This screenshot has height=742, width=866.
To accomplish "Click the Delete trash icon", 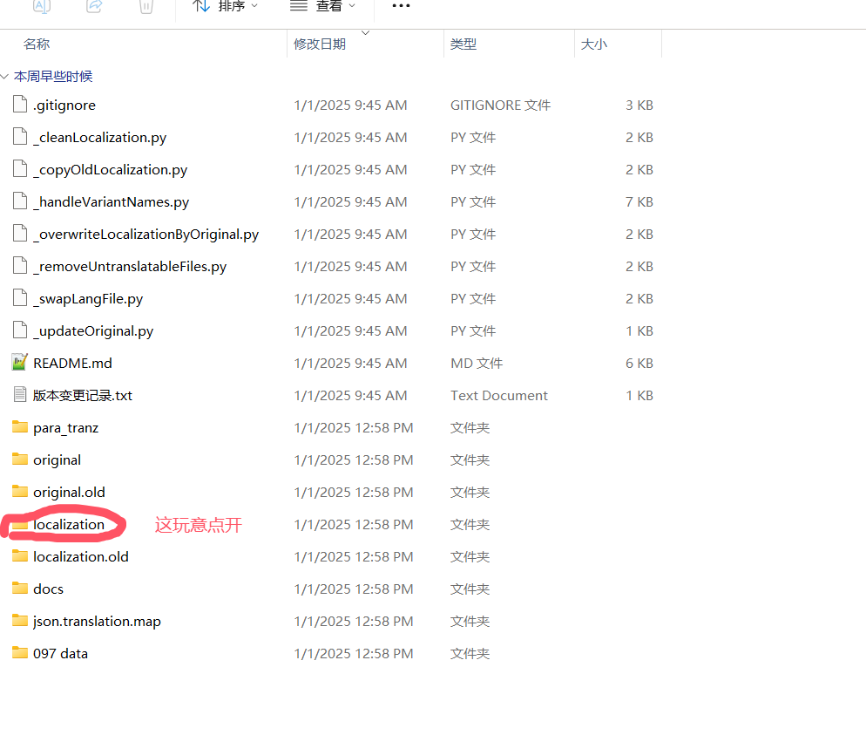I will tap(146, 7).
